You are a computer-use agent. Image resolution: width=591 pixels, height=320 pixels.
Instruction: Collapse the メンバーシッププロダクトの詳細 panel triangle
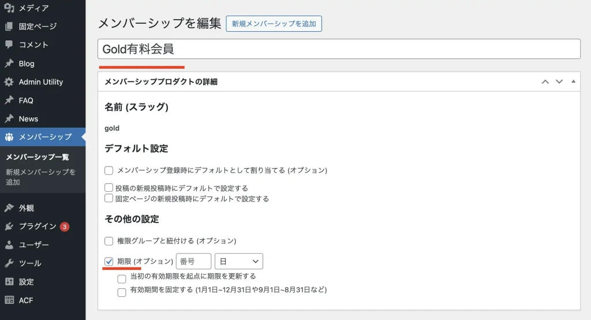[x=573, y=81]
